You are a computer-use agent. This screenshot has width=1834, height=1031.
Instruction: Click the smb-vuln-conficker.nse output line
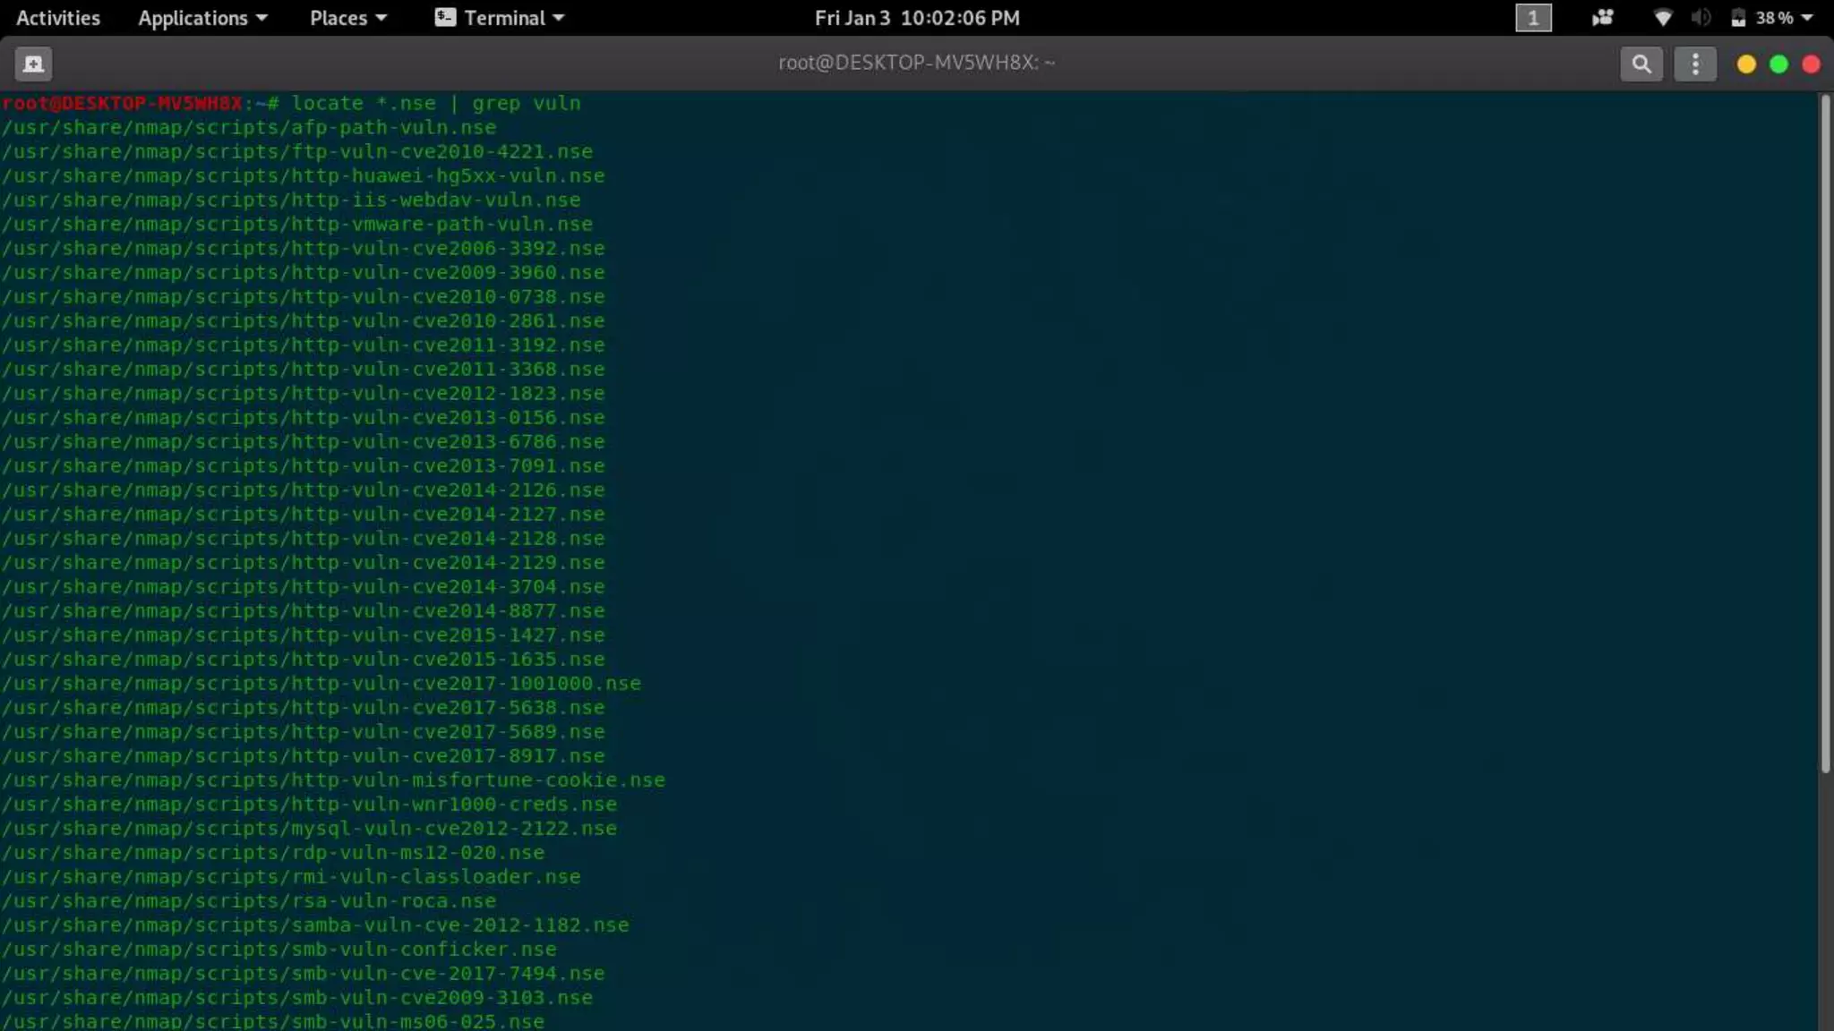(279, 949)
